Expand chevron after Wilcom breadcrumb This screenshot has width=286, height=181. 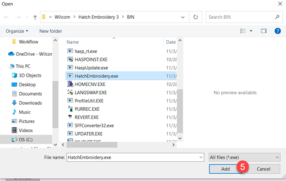(x=74, y=17)
